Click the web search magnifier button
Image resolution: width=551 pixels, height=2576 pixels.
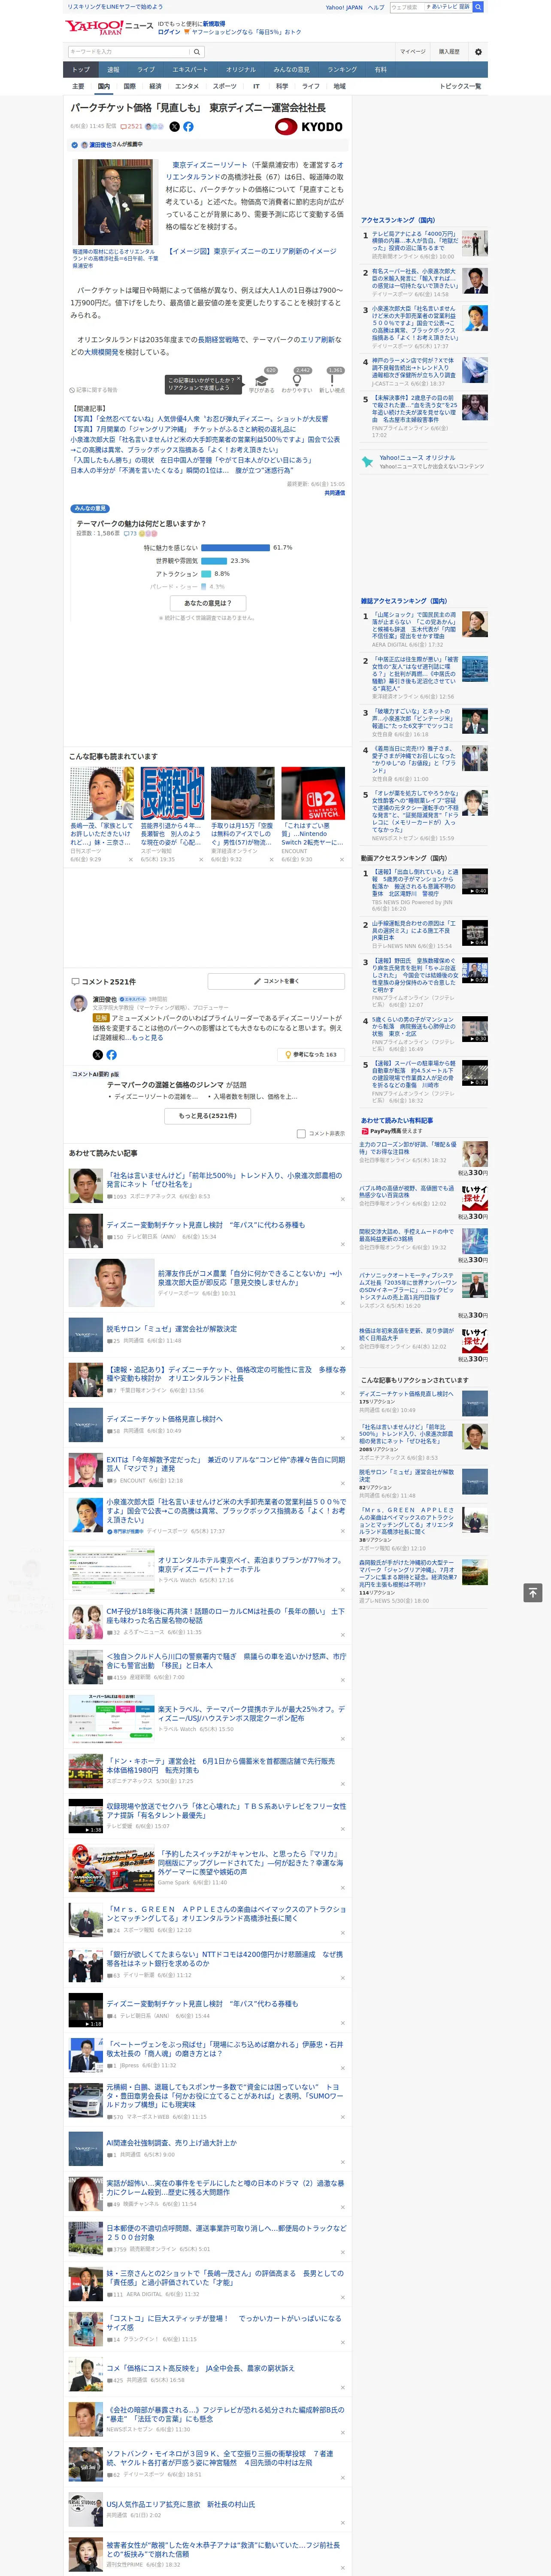coord(478,7)
